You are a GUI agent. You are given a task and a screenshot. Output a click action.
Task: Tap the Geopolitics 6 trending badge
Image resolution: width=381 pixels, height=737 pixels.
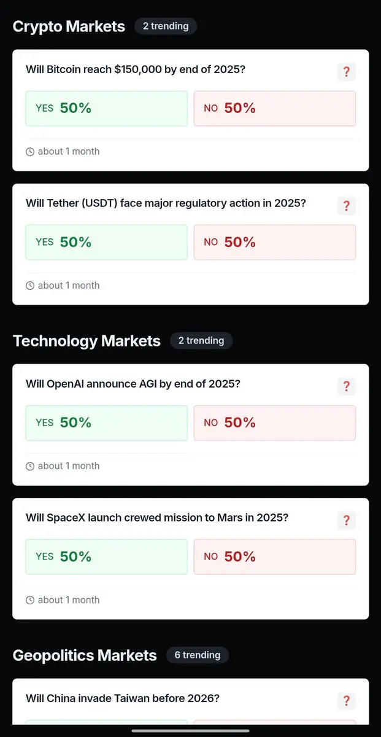click(x=198, y=655)
